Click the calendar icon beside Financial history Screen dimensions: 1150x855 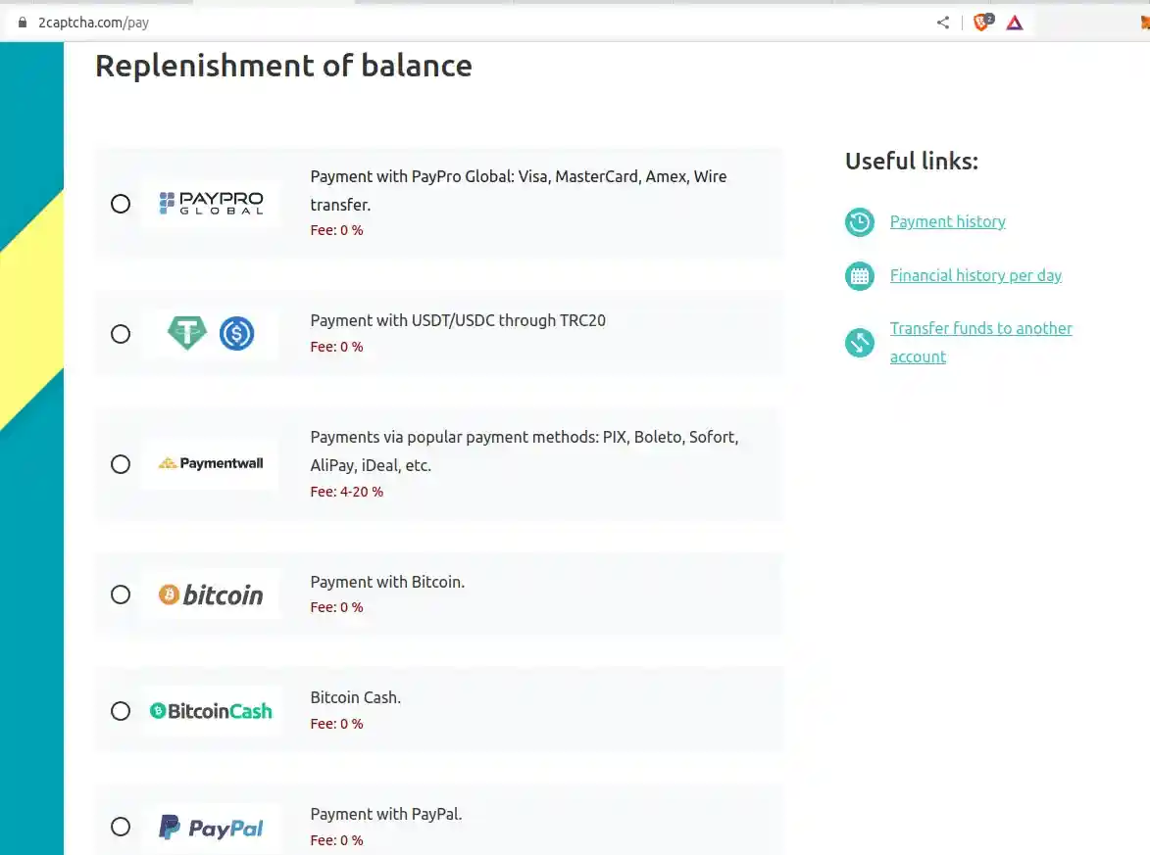(859, 275)
